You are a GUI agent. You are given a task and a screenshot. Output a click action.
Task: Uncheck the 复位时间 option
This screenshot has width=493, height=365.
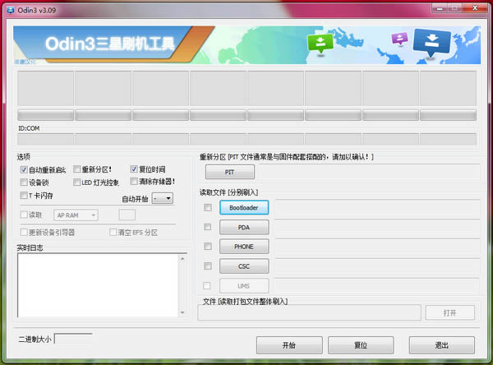click(134, 169)
